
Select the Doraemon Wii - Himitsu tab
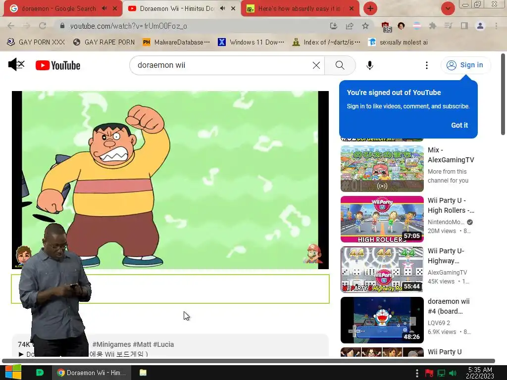[177, 8]
